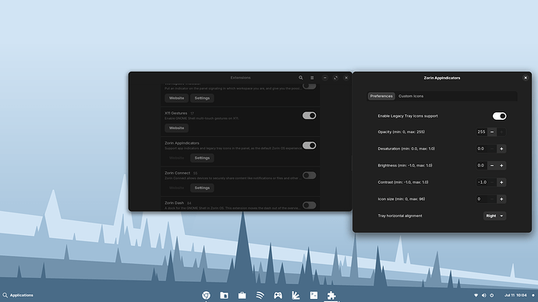Open the clock and calendar panel

[515, 295]
